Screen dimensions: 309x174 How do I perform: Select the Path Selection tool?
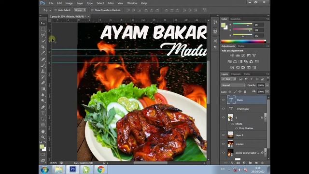(x=43, y=119)
